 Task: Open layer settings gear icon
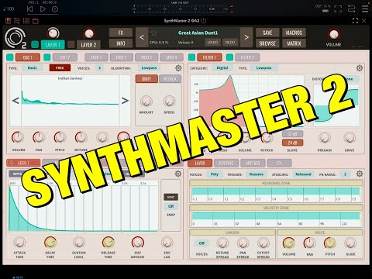(360, 174)
